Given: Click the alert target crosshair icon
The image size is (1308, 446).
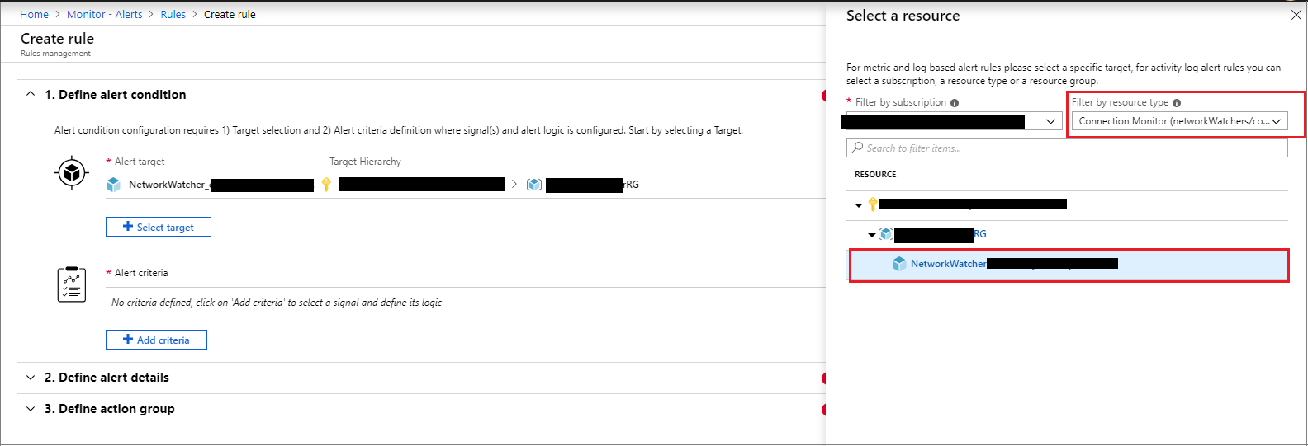Looking at the screenshot, I should (x=72, y=172).
